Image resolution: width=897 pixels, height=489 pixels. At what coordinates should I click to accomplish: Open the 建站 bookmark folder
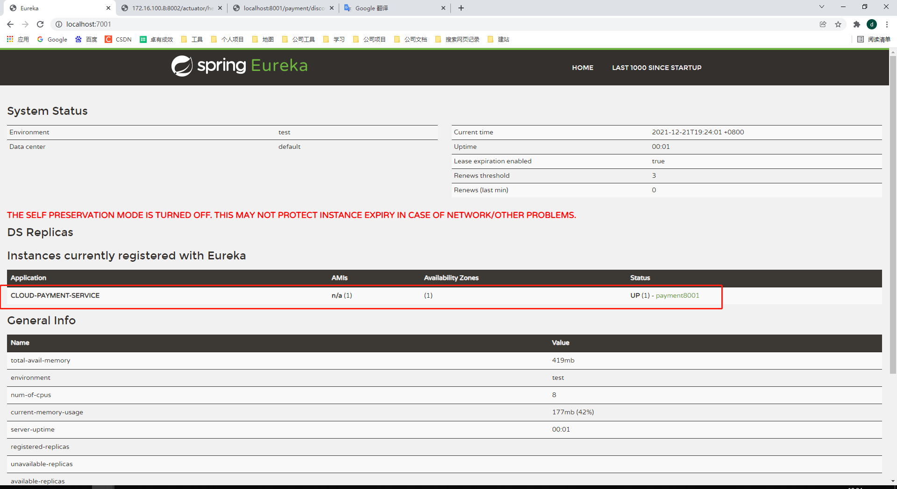[x=498, y=39]
